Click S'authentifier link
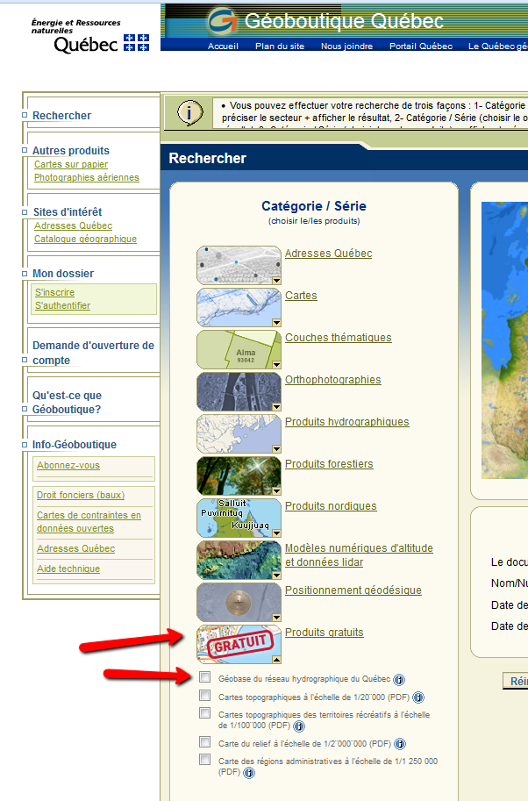The width and height of the screenshot is (528, 801). point(63,305)
